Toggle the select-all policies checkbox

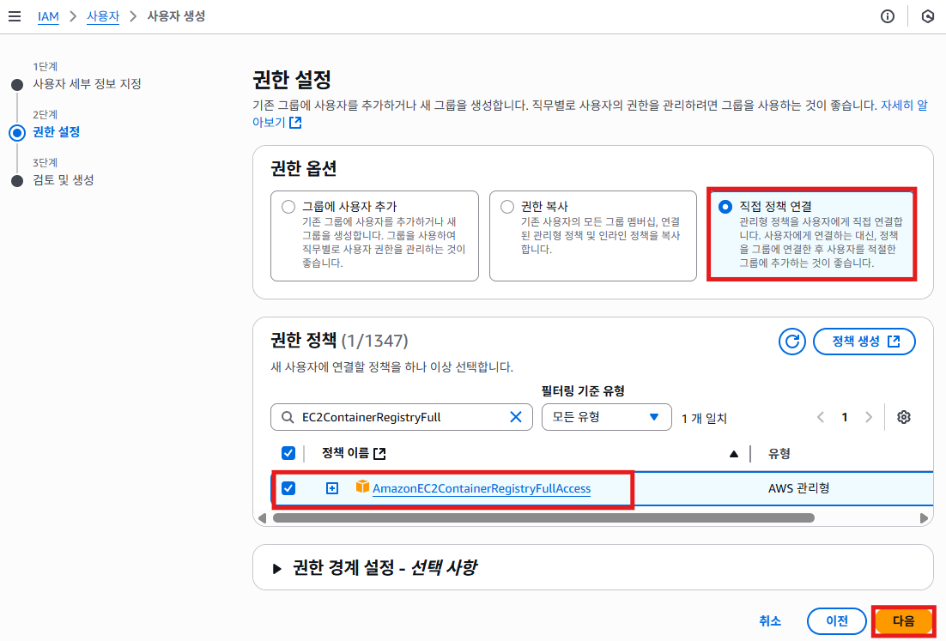pos(288,453)
